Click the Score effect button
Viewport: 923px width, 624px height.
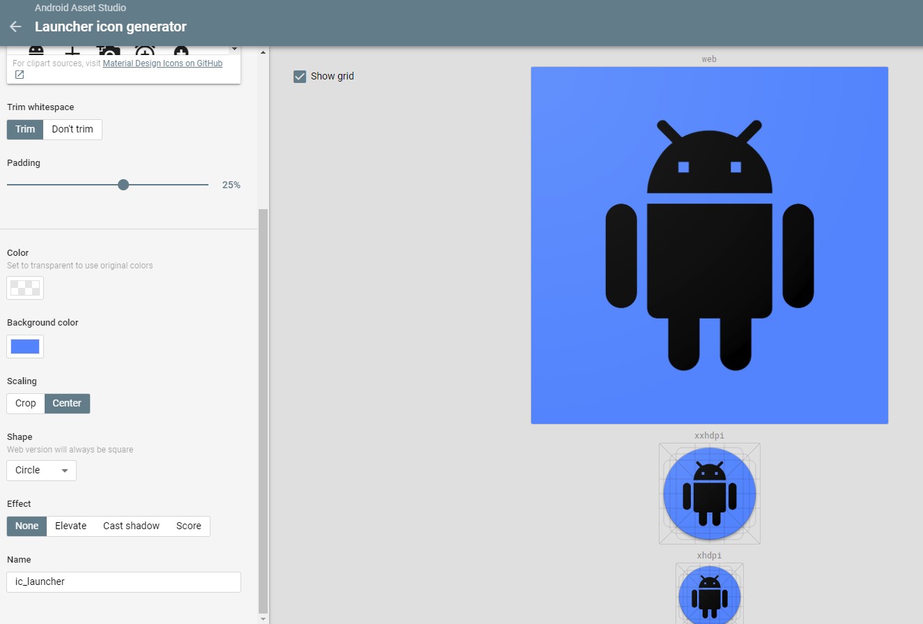[x=188, y=526]
